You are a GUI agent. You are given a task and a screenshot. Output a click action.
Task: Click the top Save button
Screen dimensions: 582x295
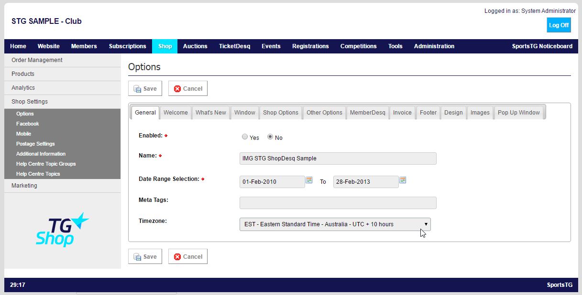[145, 88]
